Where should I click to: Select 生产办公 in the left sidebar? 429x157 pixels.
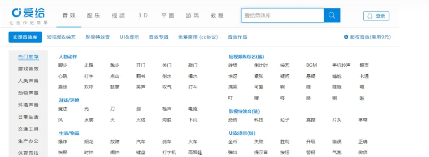coord(28,141)
